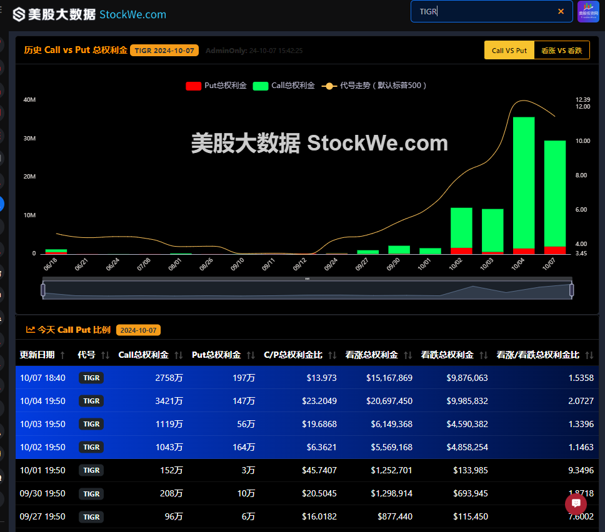Clear the TIGR search with the X icon
605x532 pixels.
[x=561, y=12]
